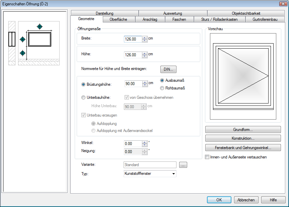289x207 pixels.
Task: Enable Innen- und Außenseite vertauschen
Action: tap(207, 157)
